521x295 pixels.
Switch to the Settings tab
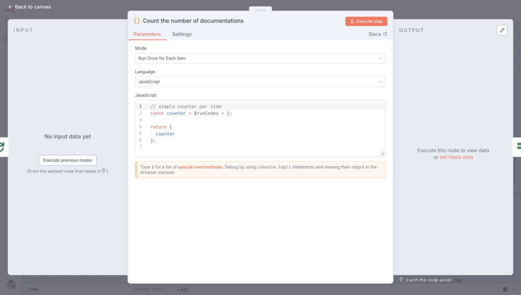[x=182, y=34]
